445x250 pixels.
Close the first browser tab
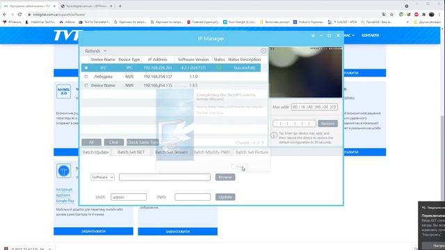click(x=54, y=6)
